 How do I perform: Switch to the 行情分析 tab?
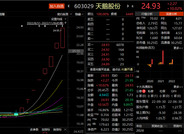(x=147, y=14)
